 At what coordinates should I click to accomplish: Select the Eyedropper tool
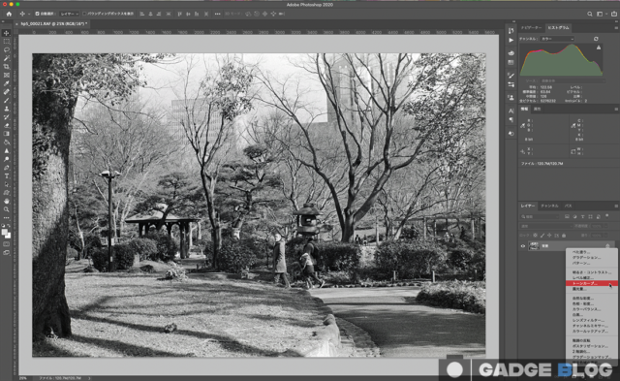pyautogui.click(x=7, y=83)
